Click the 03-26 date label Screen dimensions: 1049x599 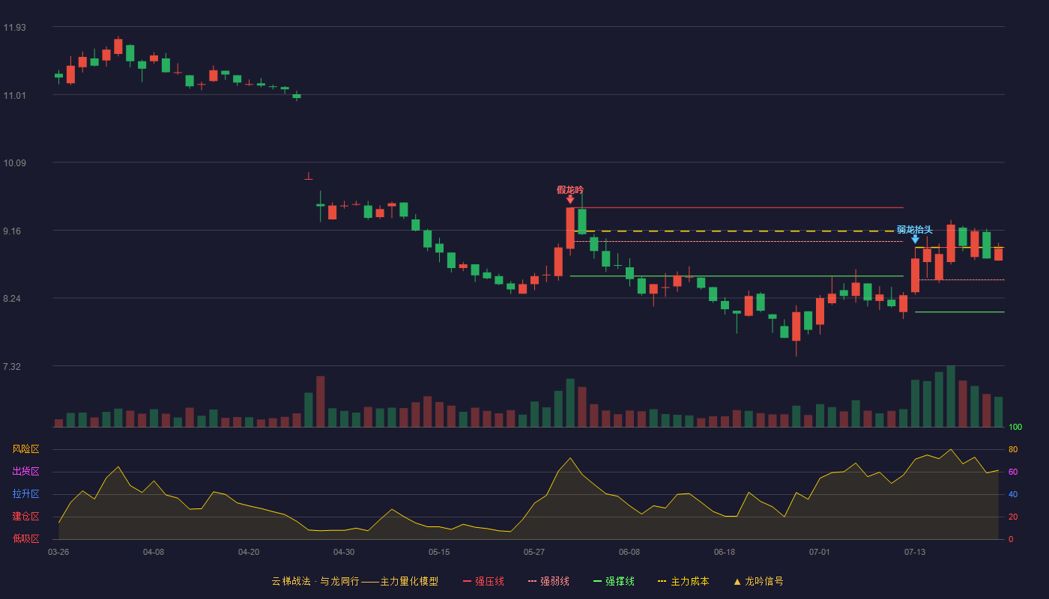[x=58, y=552]
